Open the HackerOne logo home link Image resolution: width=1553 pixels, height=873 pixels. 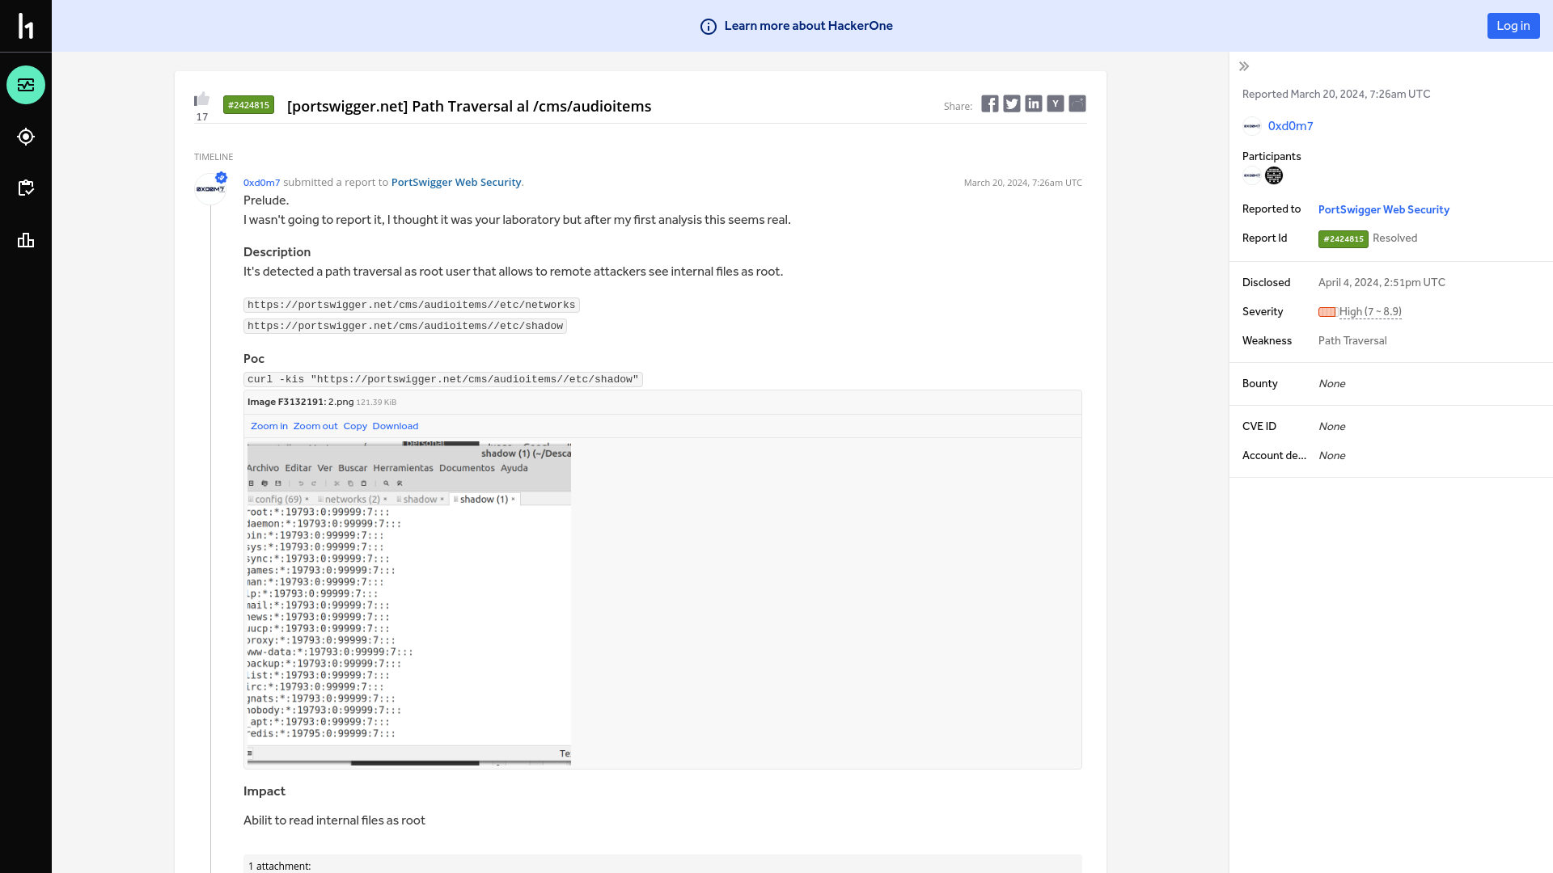coord(26,26)
